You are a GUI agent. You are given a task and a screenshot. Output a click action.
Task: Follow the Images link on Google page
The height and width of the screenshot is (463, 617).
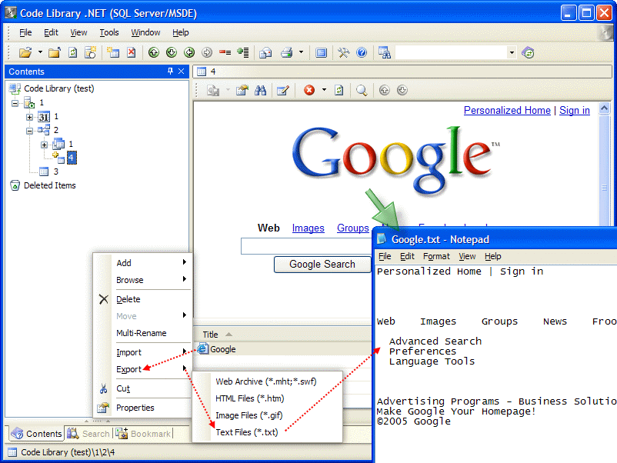click(308, 228)
